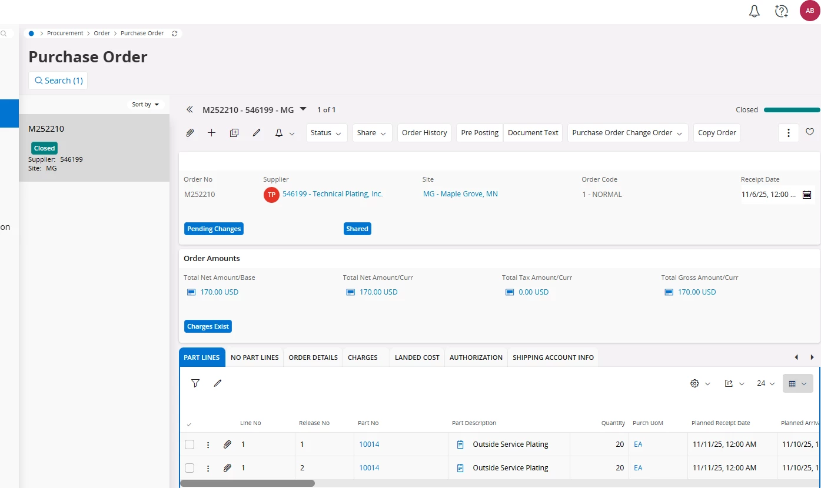Click the pencil edit icon in header toolbar
Image resolution: width=821 pixels, height=488 pixels.
point(257,133)
